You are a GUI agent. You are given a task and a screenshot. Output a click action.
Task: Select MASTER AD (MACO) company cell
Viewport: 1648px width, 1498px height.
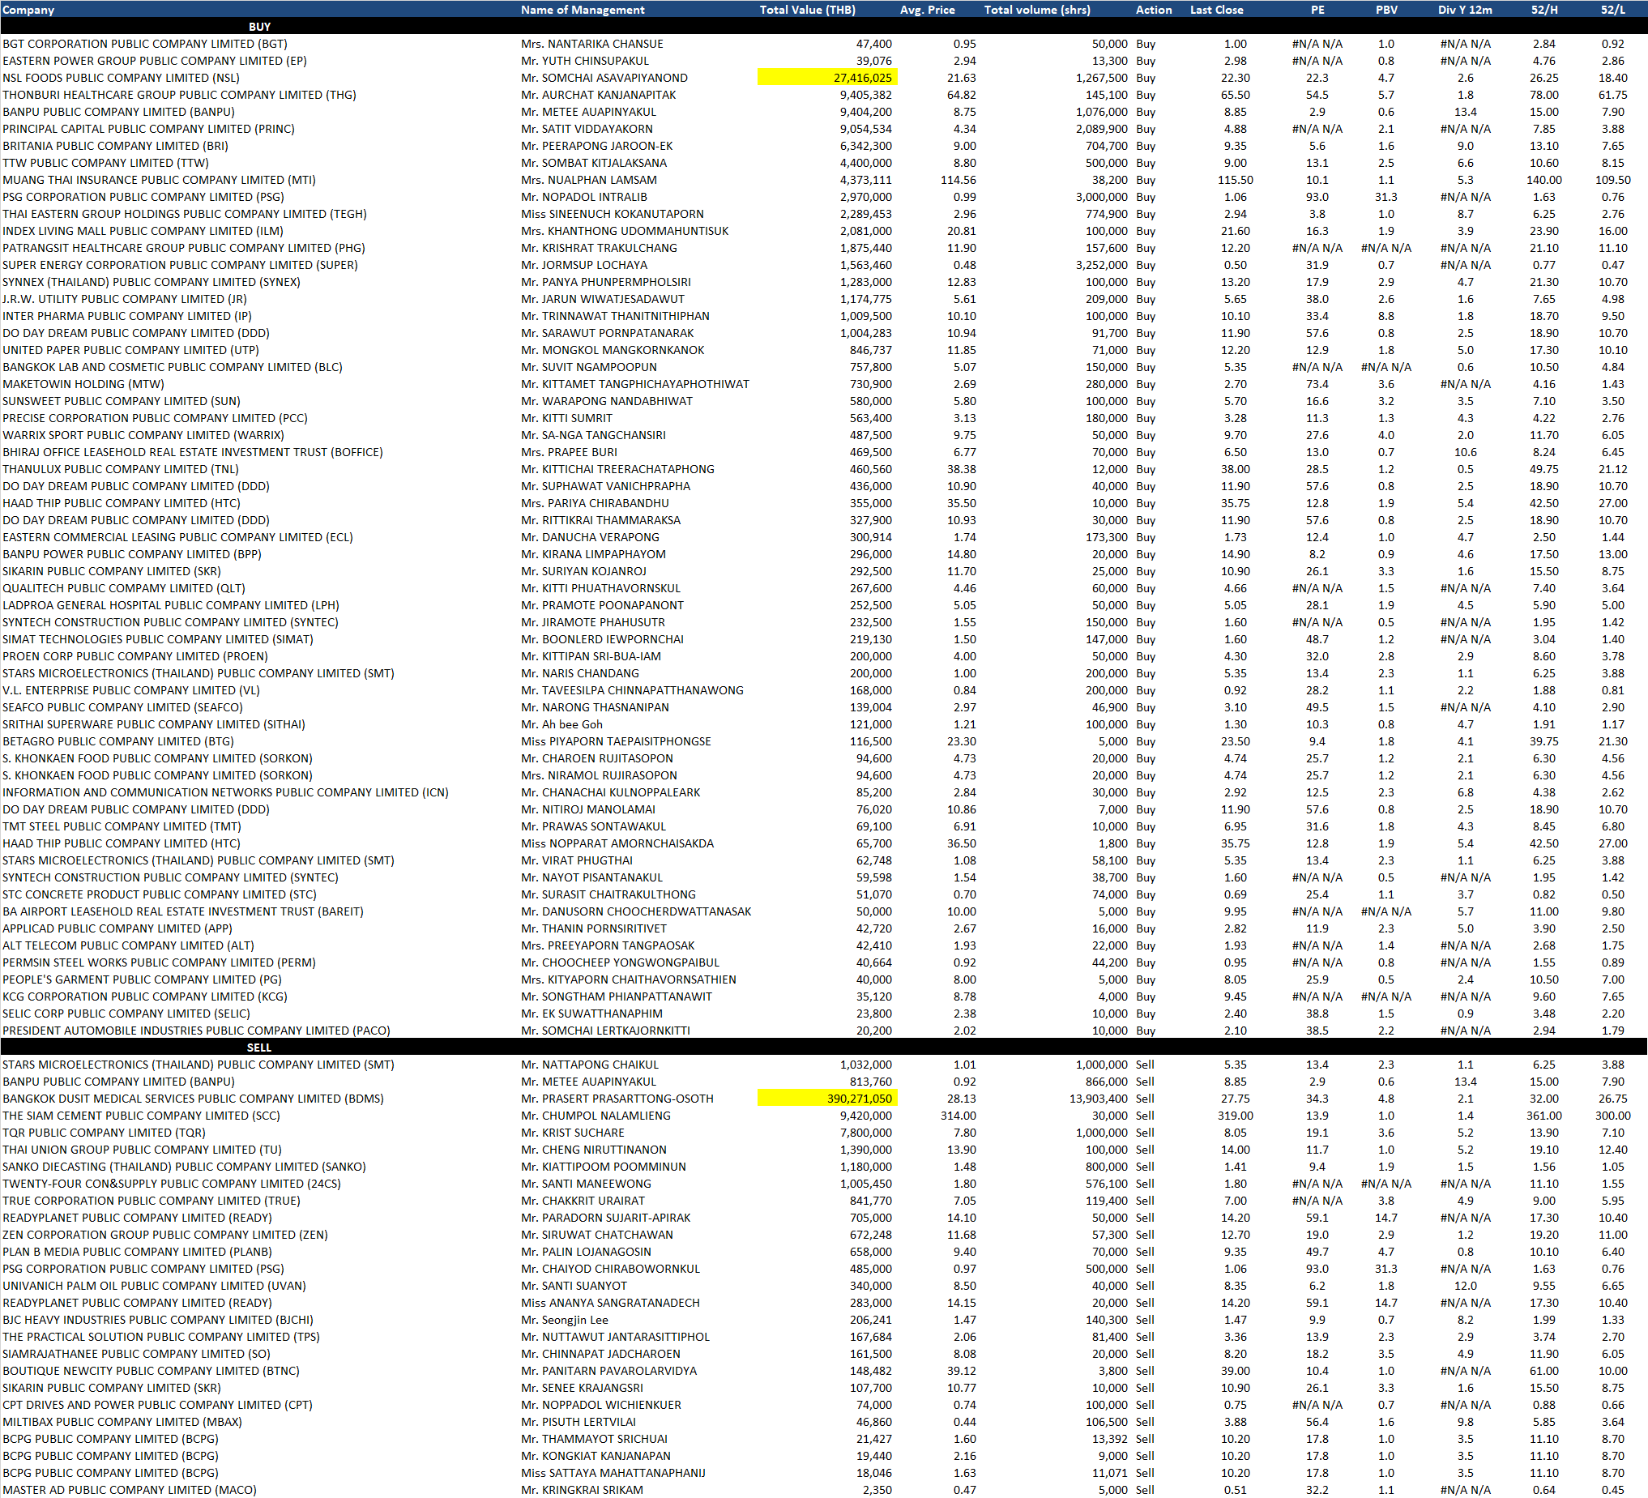129,1490
